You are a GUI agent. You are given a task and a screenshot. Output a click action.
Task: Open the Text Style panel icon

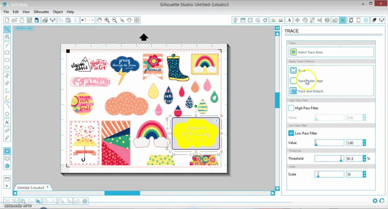(x=289, y=20)
